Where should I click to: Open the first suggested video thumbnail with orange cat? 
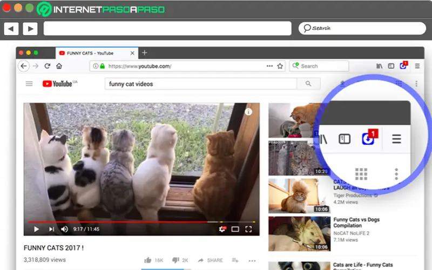pyautogui.click(x=294, y=120)
